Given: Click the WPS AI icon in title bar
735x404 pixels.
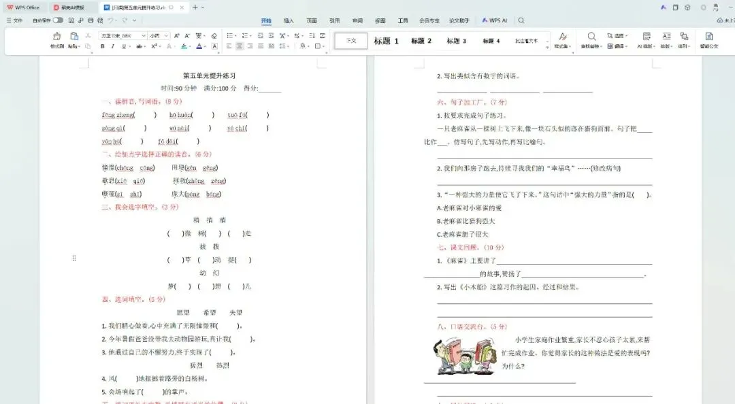Looking at the screenshot, I should pyautogui.click(x=663, y=7).
